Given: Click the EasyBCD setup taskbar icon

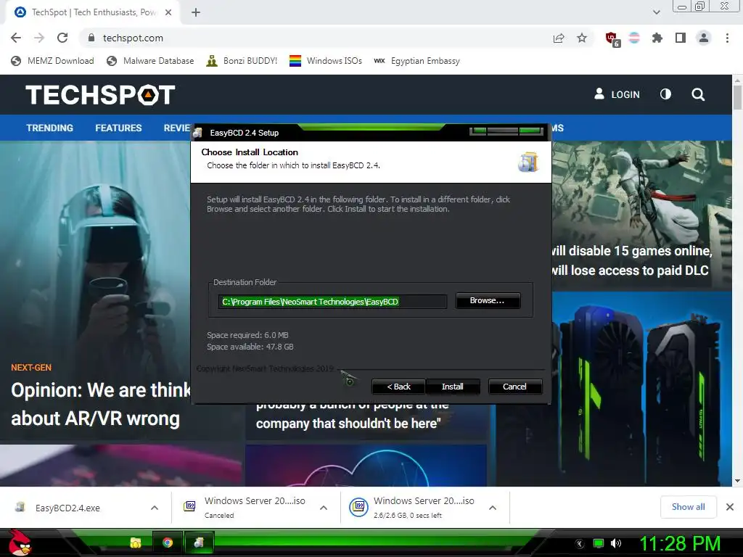Looking at the screenshot, I should coord(199,542).
